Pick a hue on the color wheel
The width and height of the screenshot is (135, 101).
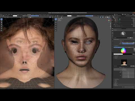coord(123,50)
